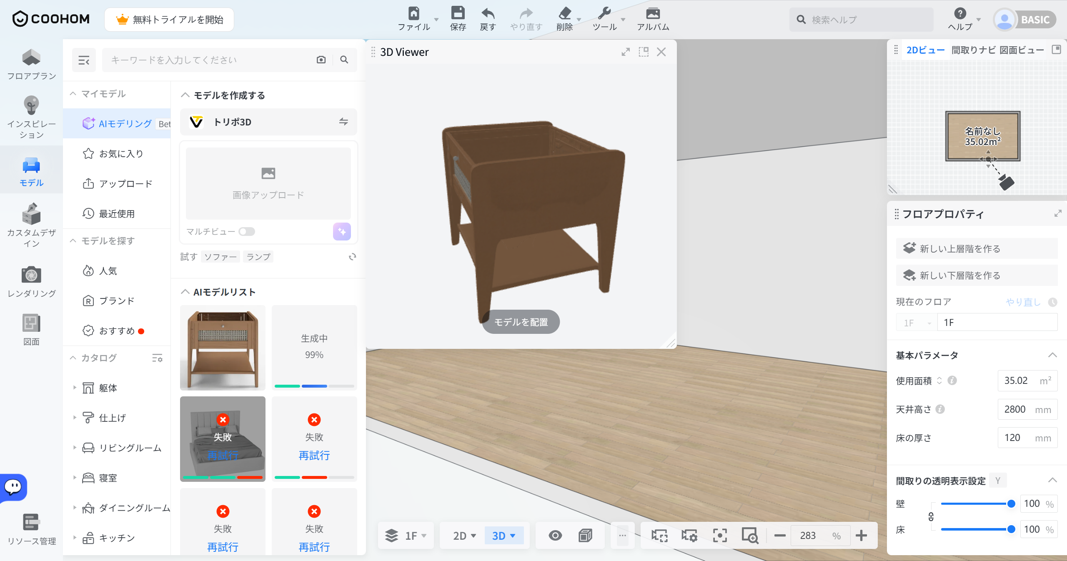The height and width of the screenshot is (561, 1067).
Task: Toggle the eye visibility icon in bottom toolbar
Action: tap(555, 536)
